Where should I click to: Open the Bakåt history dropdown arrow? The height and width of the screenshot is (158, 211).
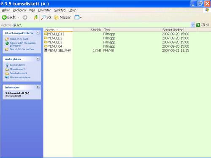tap(19, 17)
